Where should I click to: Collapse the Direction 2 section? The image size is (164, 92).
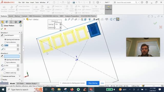19,53
